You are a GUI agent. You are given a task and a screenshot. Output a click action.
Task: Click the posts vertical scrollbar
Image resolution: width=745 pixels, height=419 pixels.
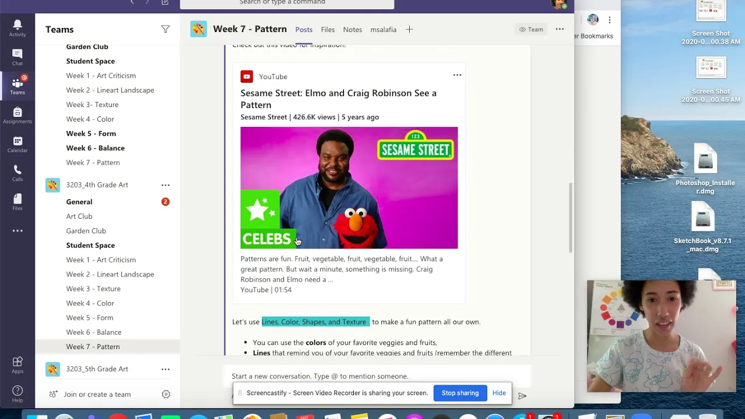pyautogui.click(x=570, y=218)
